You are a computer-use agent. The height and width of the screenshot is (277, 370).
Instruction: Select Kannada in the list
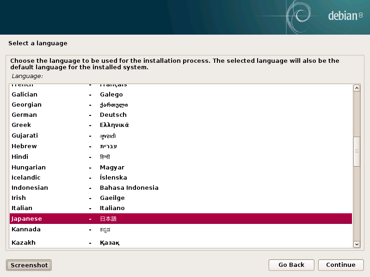click(x=26, y=229)
